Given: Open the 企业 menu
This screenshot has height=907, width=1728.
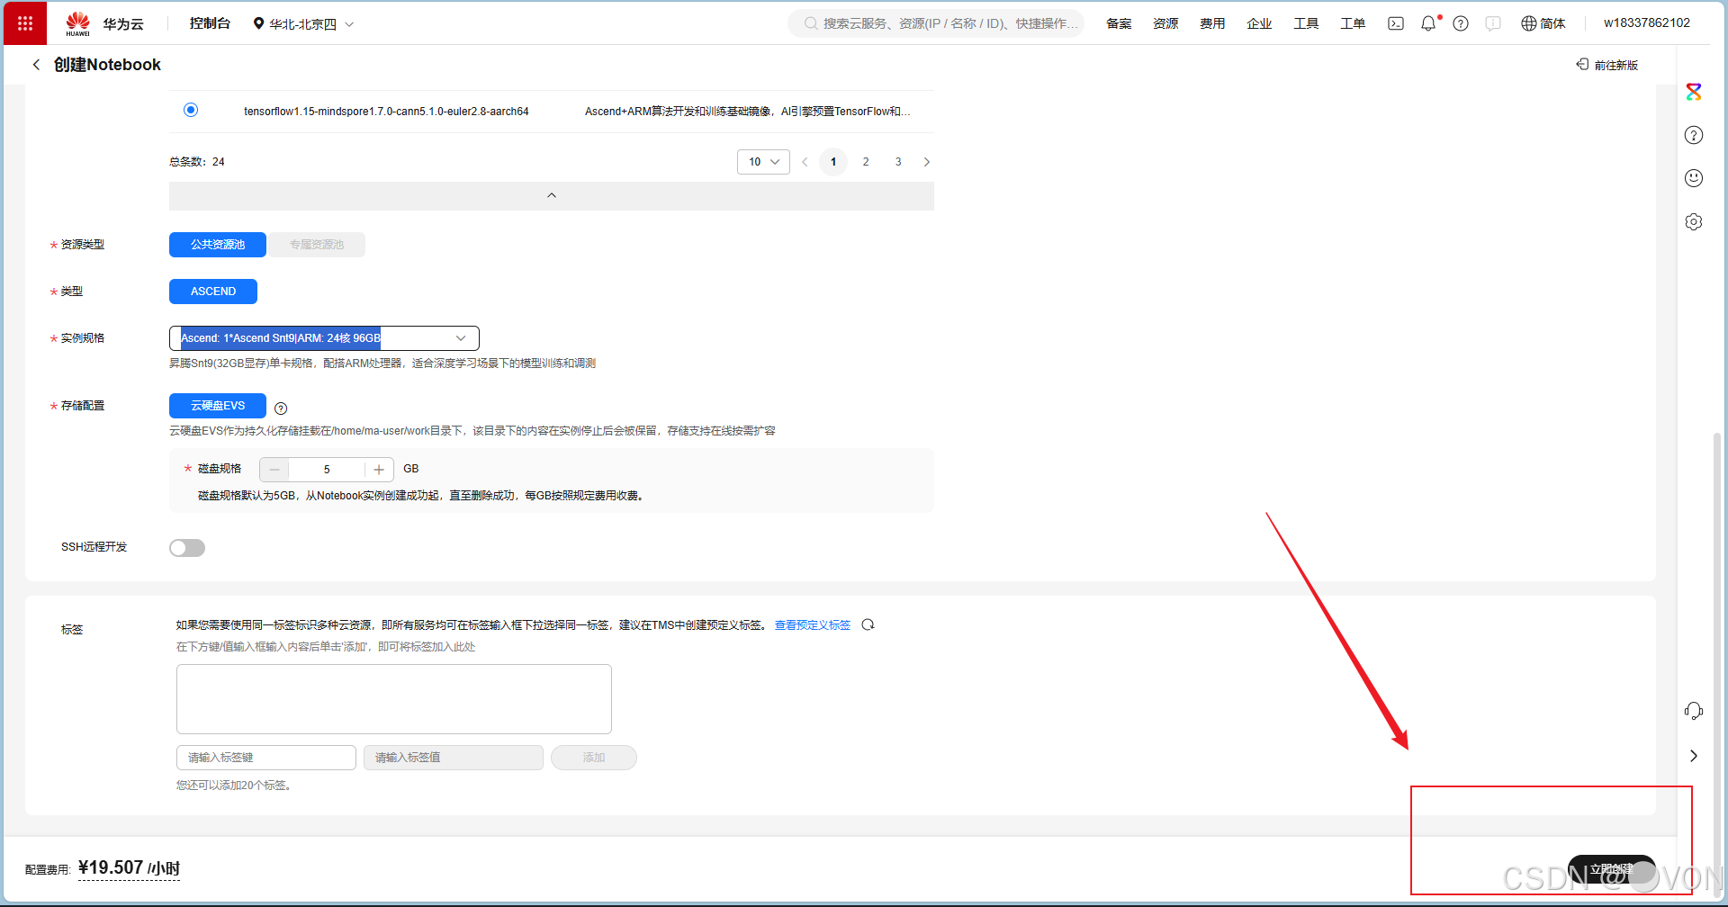Looking at the screenshot, I should [x=1259, y=23].
